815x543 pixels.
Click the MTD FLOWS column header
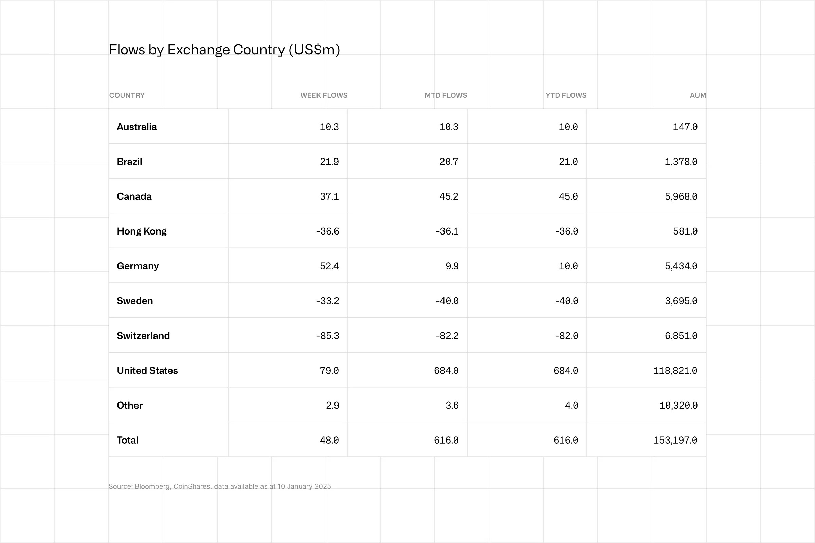point(446,95)
